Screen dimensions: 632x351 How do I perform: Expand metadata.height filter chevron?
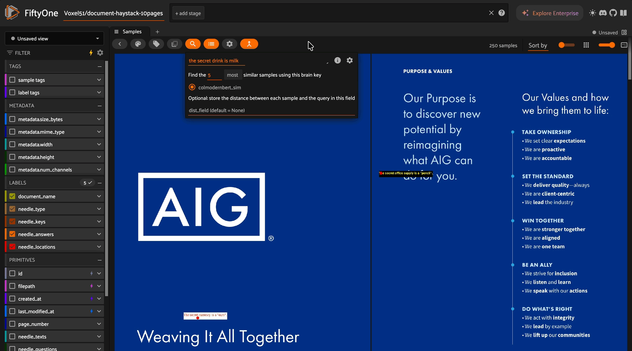click(x=99, y=157)
